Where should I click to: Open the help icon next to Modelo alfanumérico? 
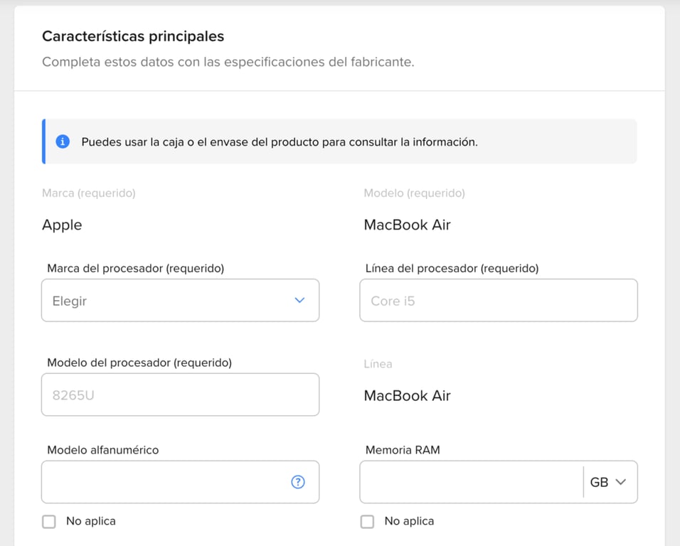click(x=297, y=482)
